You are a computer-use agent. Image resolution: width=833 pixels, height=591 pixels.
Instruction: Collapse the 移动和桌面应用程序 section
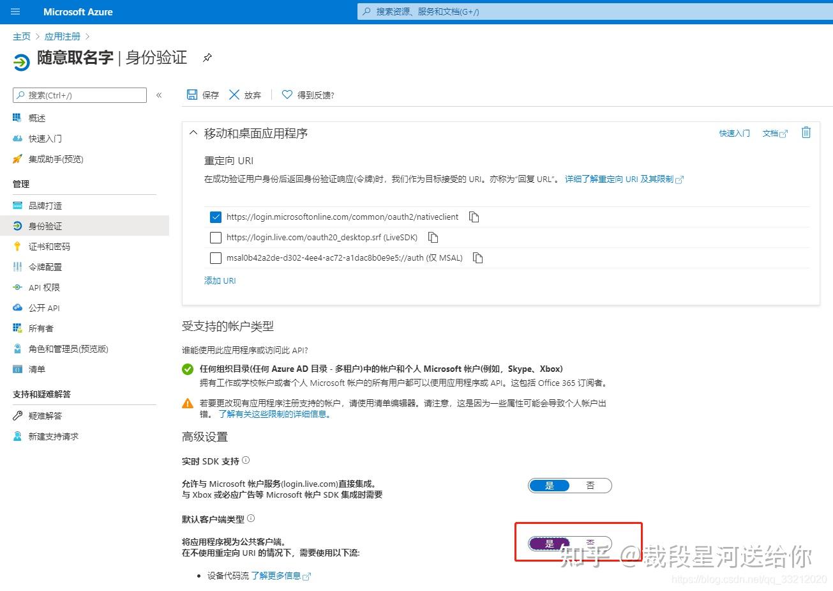193,133
